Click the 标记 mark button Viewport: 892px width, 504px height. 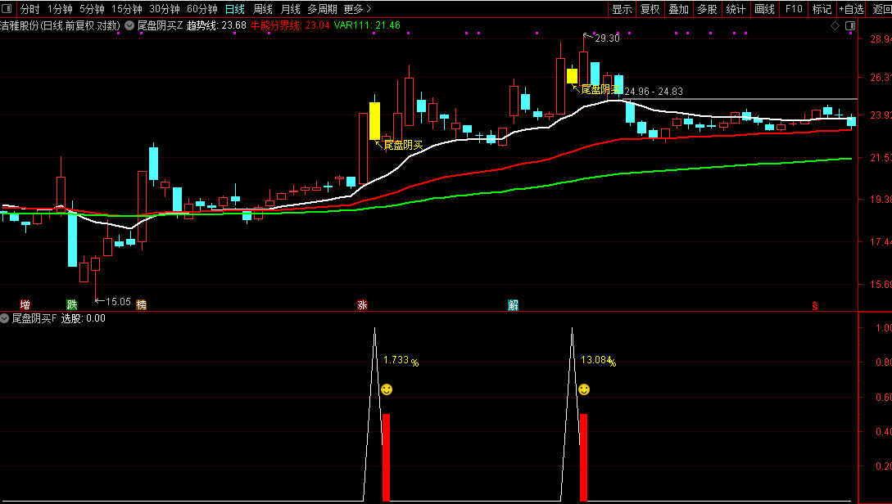coord(822,9)
